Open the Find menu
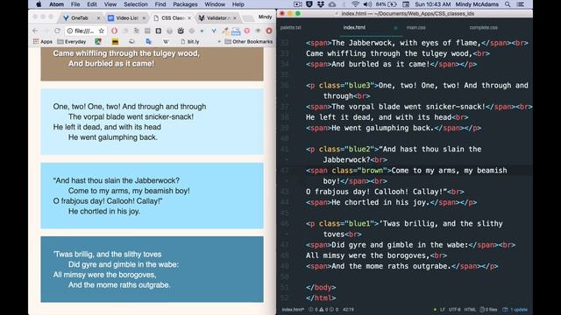Viewport: 561px width, 315px height. [x=160, y=4]
